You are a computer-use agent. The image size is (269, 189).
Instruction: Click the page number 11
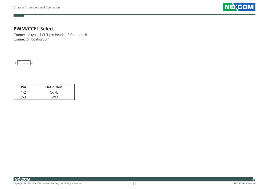[134, 184]
